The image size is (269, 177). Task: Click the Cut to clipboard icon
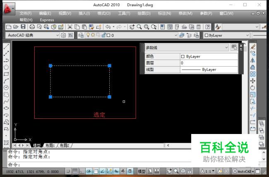click(70, 27)
